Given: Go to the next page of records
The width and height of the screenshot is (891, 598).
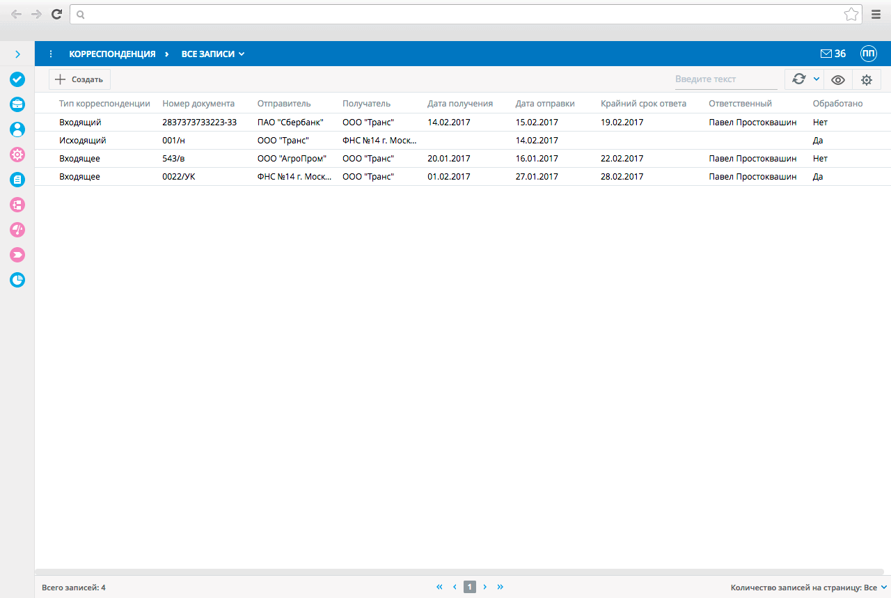Looking at the screenshot, I should pos(485,587).
